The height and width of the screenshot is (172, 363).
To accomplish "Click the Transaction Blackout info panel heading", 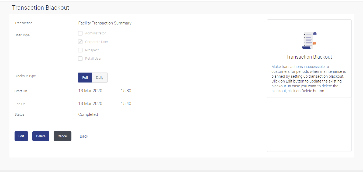I will [x=309, y=57].
